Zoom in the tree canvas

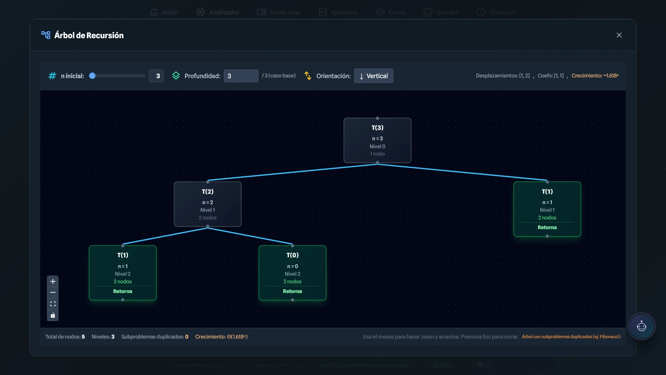53,281
